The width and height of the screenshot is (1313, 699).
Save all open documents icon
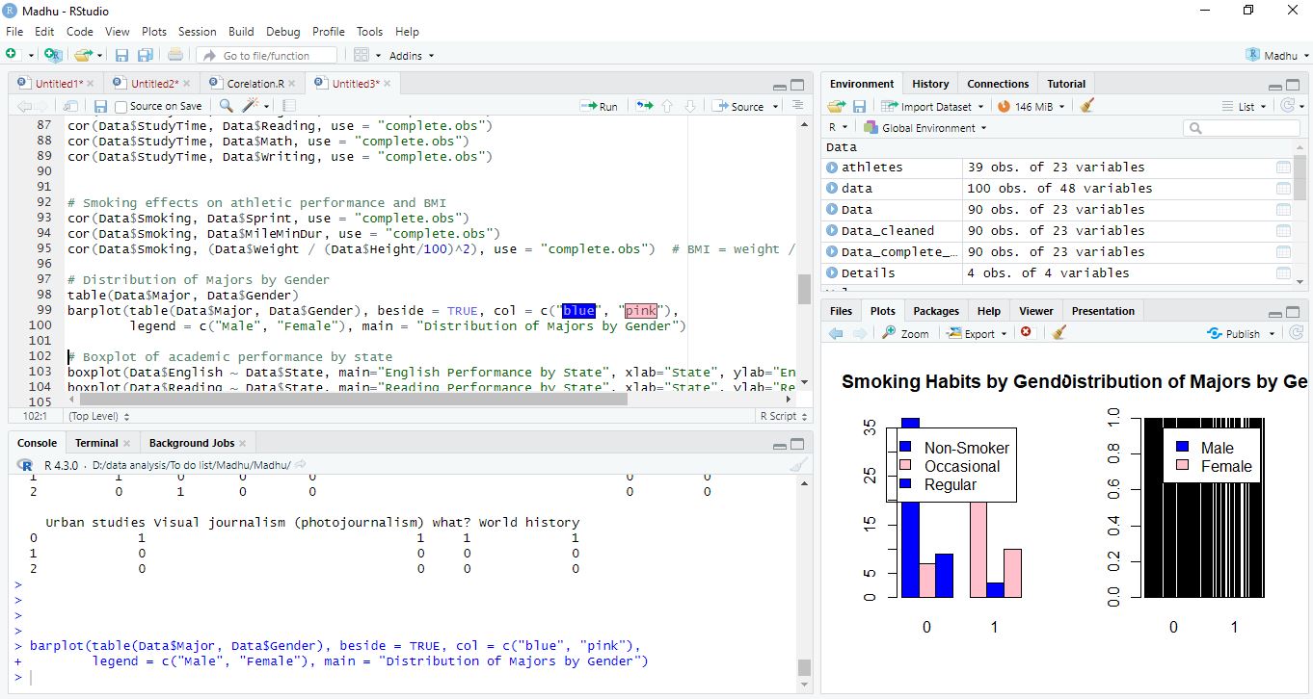[x=146, y=55]
